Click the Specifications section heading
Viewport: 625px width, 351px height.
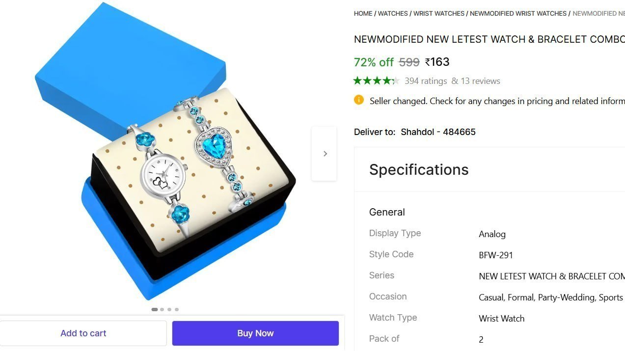coord(419,169)
